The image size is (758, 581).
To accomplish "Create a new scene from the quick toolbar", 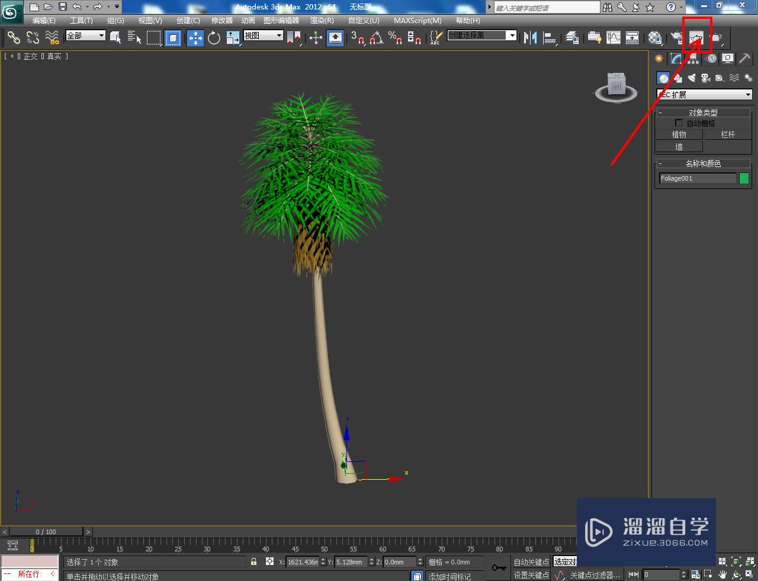I will [x=34, y=7].
